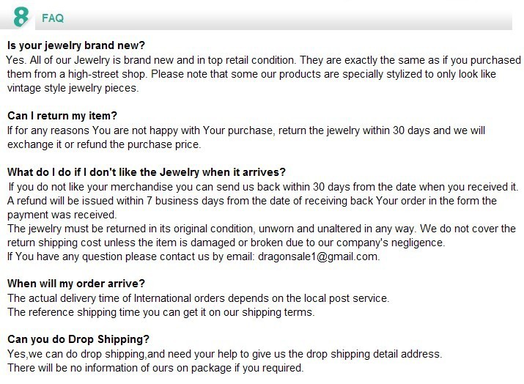
Task: Click the dragonsale1@gmail.com email address
Action: (x=317, y=256)
